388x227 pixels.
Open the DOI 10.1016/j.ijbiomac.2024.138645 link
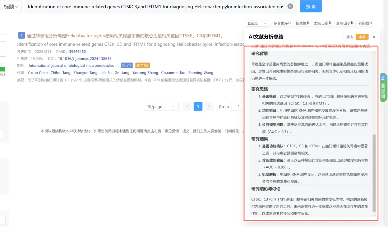(85, 59)
